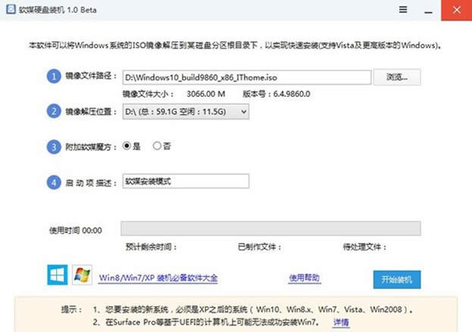
Task: Click the 启动项描述 text field
Action: pyautogui.click(x=186, y=182)
